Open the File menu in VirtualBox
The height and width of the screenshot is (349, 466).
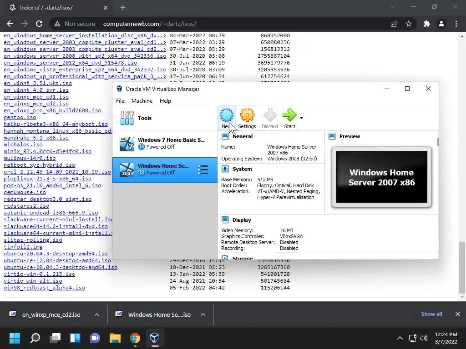[x=120, y=101]
